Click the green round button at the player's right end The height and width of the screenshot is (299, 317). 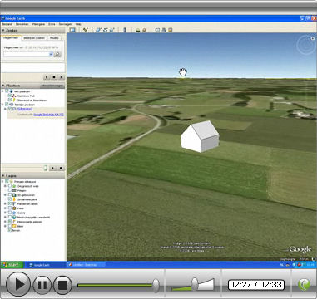click(304, 284)
